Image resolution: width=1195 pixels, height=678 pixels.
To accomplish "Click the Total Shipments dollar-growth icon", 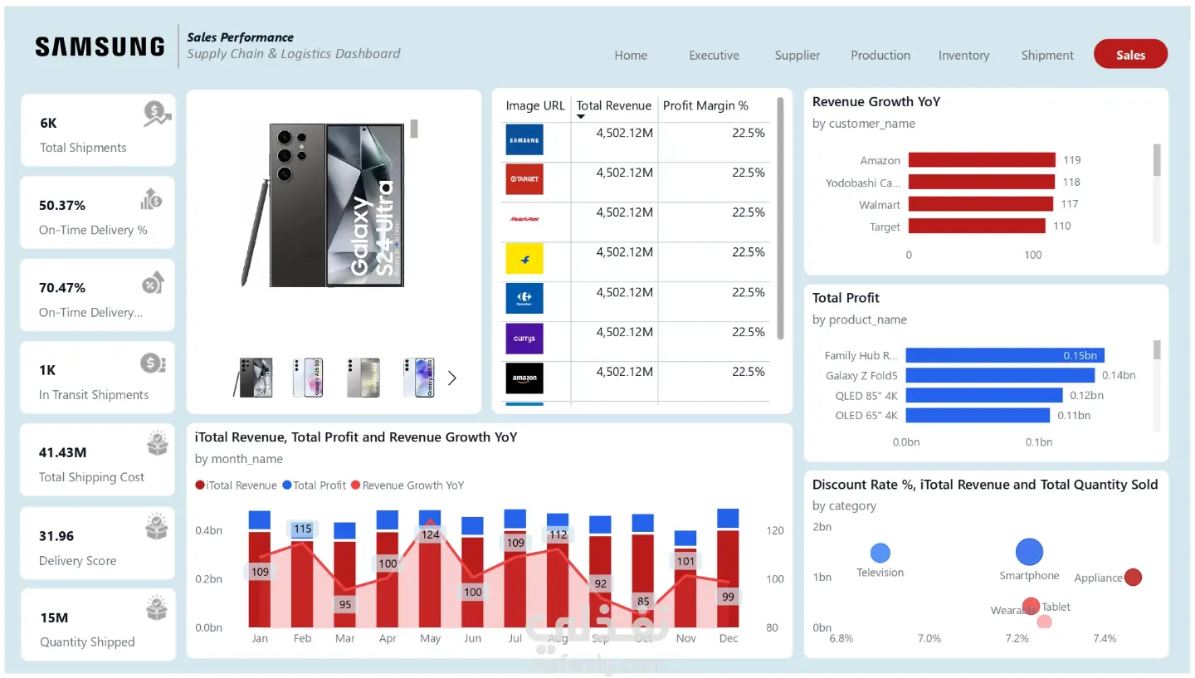I will [157, 114].
